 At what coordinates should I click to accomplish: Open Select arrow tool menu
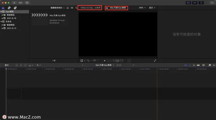pyautogui.click(x=39, y=65)
